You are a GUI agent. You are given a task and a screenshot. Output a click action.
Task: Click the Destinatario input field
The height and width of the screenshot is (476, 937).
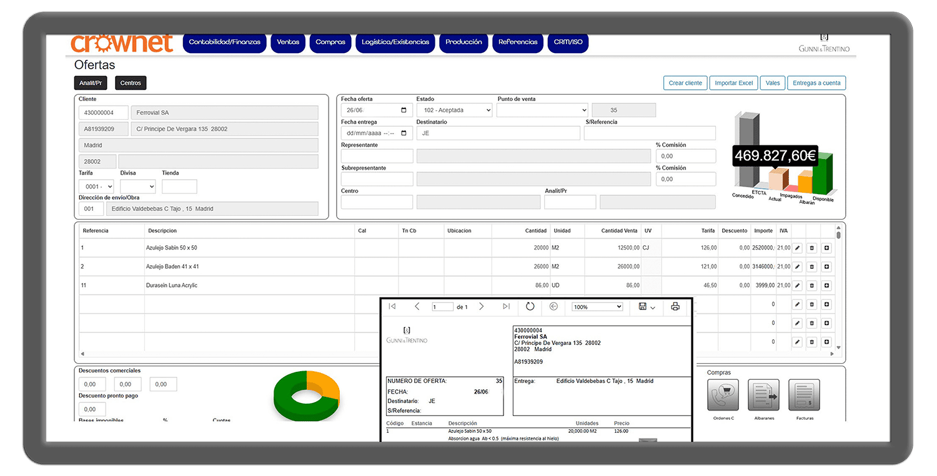[498, 133]
